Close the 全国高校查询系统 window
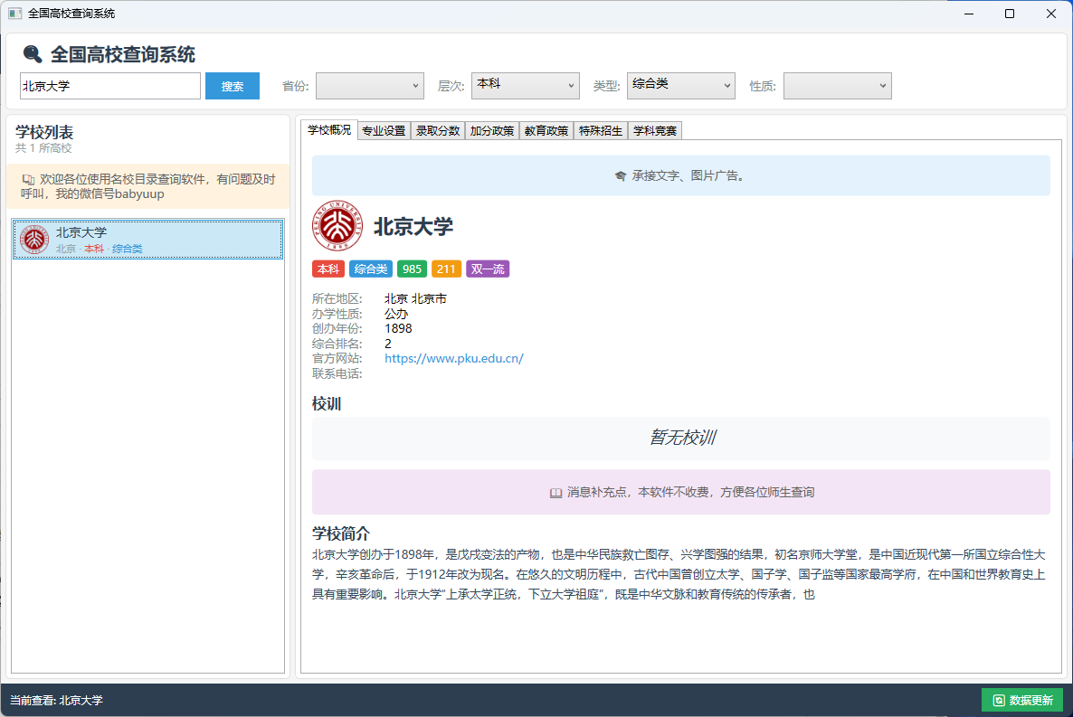Viewport: 1073px width, 717px height. coord(1051,14)
